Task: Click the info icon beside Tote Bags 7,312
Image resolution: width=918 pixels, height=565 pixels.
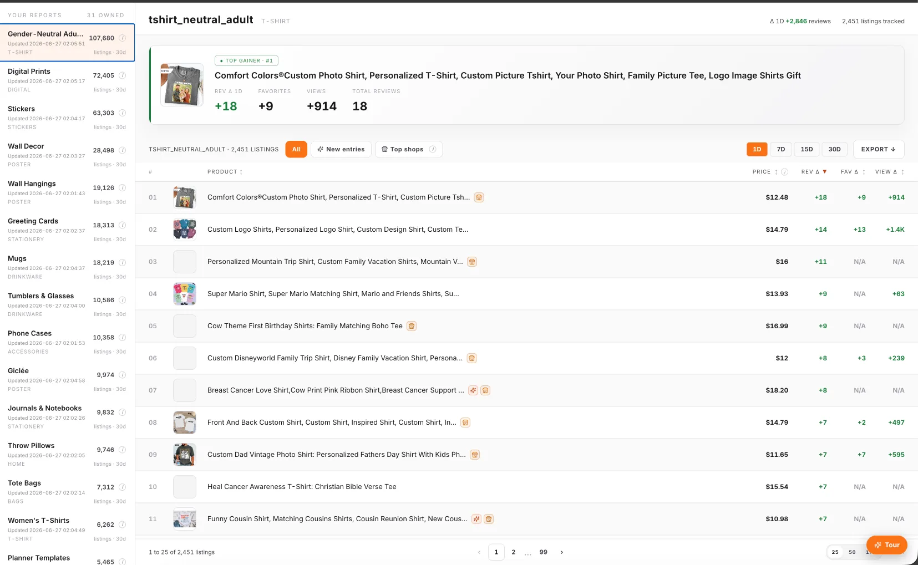Action: click(x=123, y=487)
